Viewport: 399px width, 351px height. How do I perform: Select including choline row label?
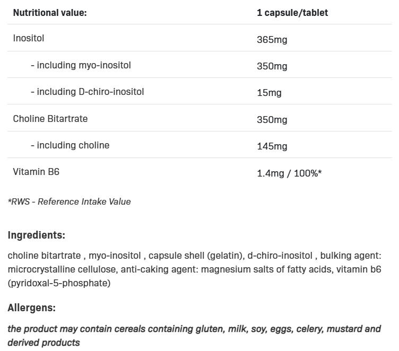70,145
